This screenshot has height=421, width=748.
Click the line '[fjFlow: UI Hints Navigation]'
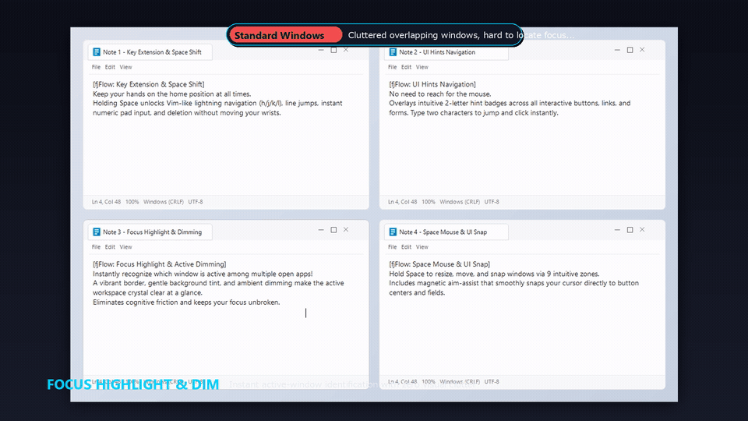432,84
